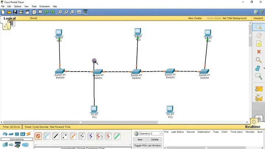
Task: Activate the Delete tool red X
Action: click(259, 52)
